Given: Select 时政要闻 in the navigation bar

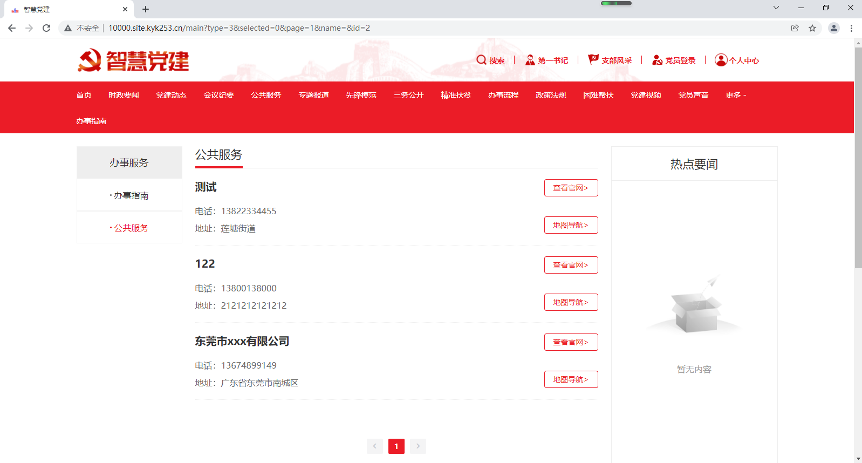Looking at the screenshot, I should [x=124, y=95].
